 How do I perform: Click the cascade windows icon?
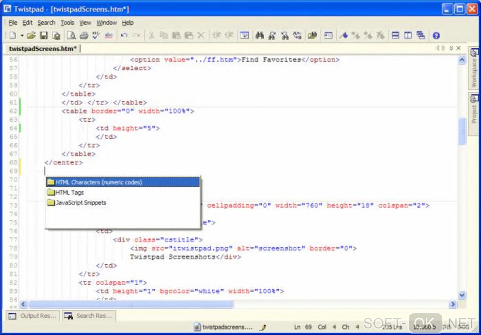[421, 35]
